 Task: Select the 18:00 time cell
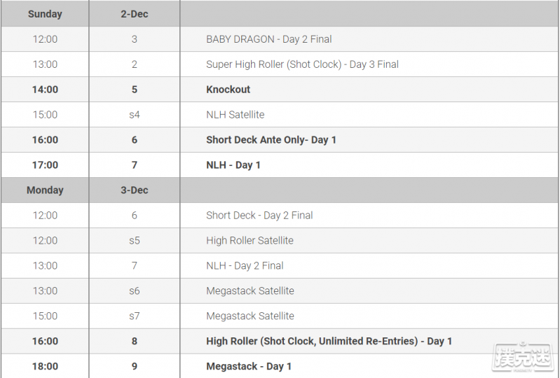coord(45,366)
